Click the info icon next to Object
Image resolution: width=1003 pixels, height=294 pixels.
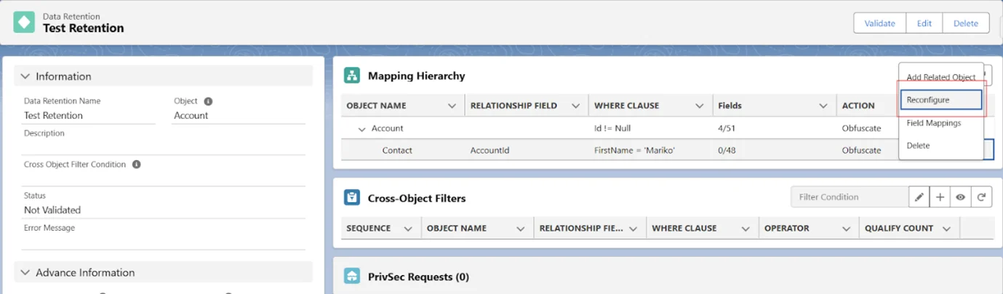point(208,102)
